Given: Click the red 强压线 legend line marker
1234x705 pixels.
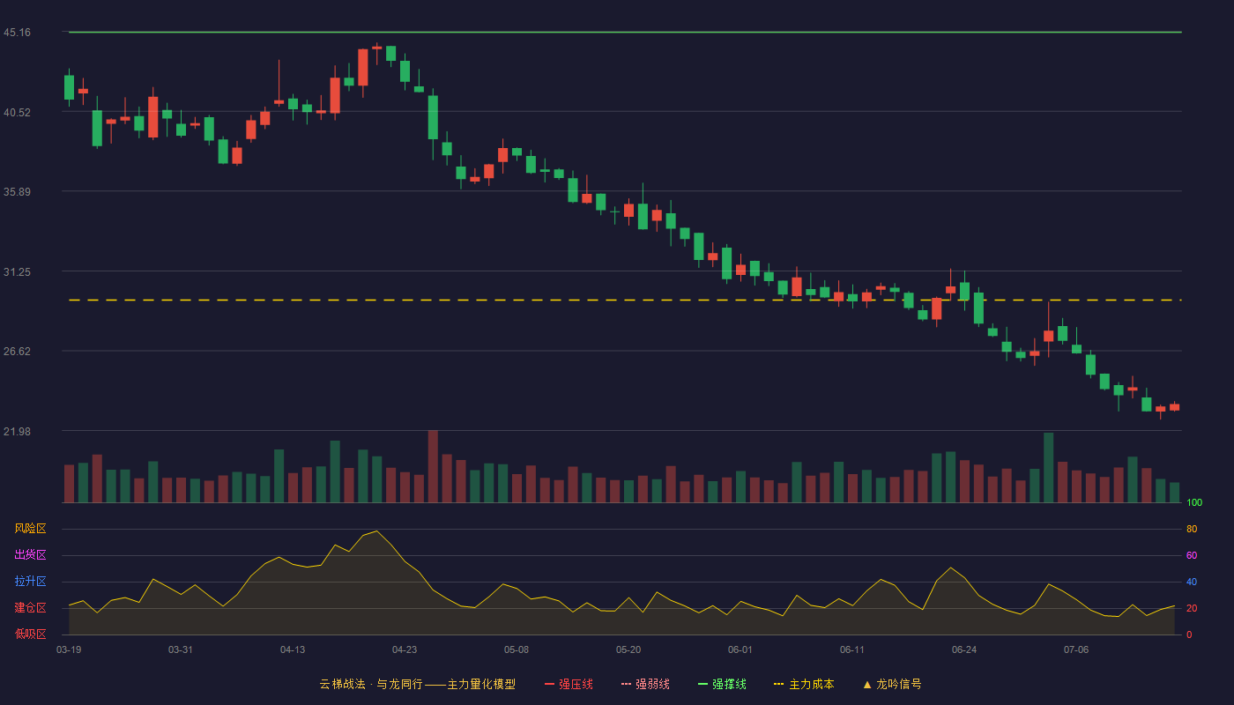Looking at the screenshot, I should point(549,684).
